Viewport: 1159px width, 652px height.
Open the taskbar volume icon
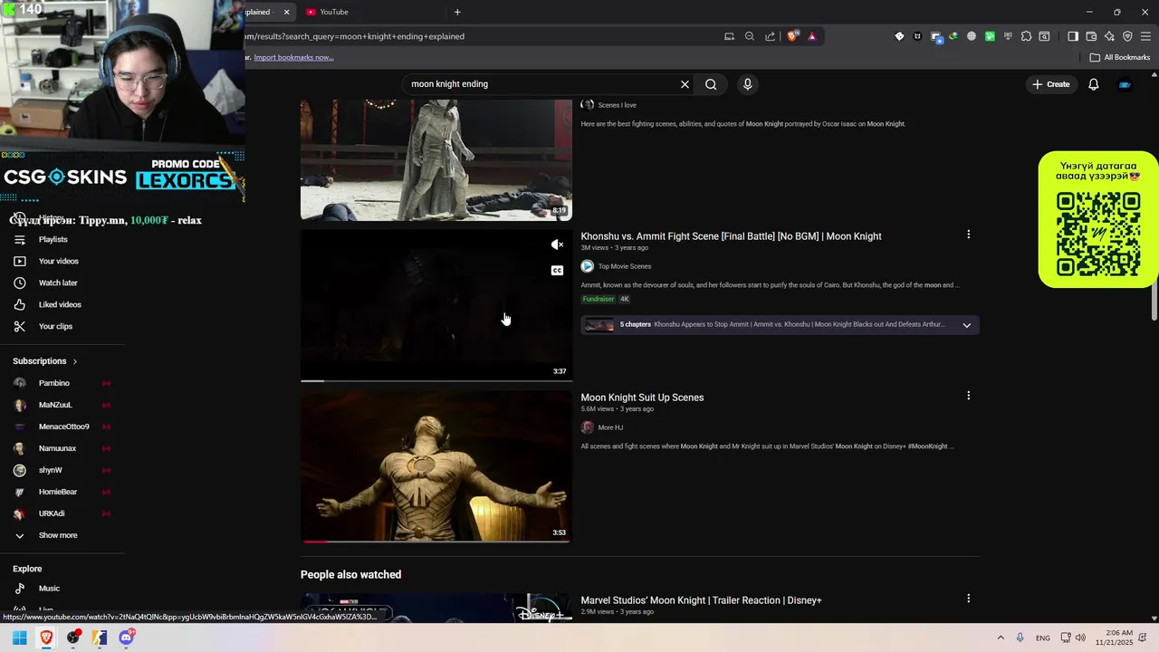1080,638
